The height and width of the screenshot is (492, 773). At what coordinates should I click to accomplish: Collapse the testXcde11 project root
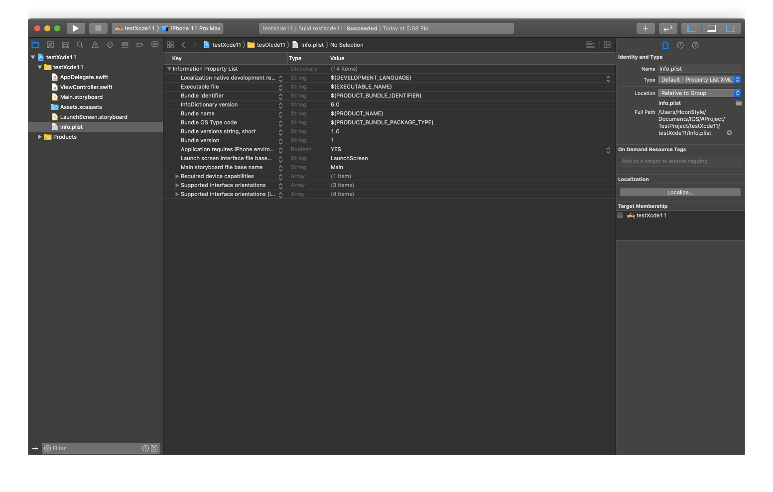(33, 57)
